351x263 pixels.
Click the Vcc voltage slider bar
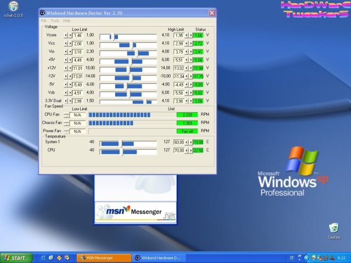(x=128, y=45)
